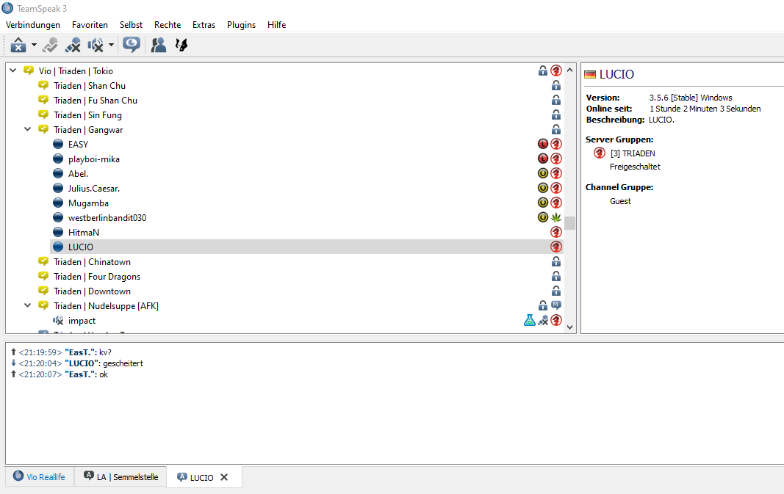Viewport: 784px width, 494px height.
Task: Select user EASY in Gangwar
Action: [x=78, y=145]
